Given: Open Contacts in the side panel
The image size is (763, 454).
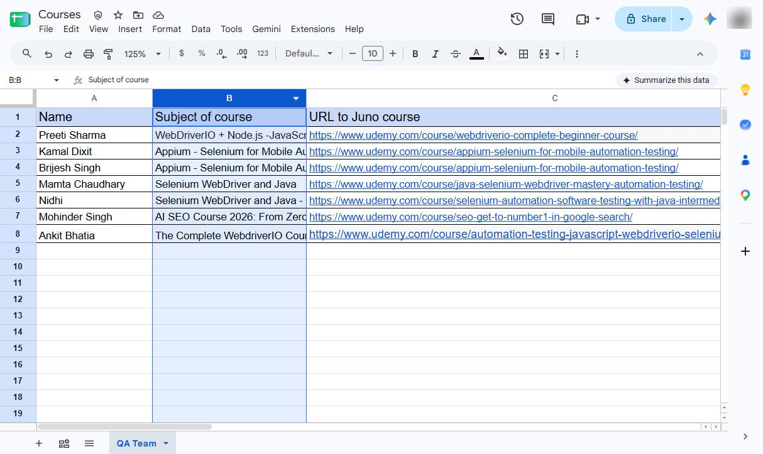Looking at the screenshot, I should pos(745,160).
